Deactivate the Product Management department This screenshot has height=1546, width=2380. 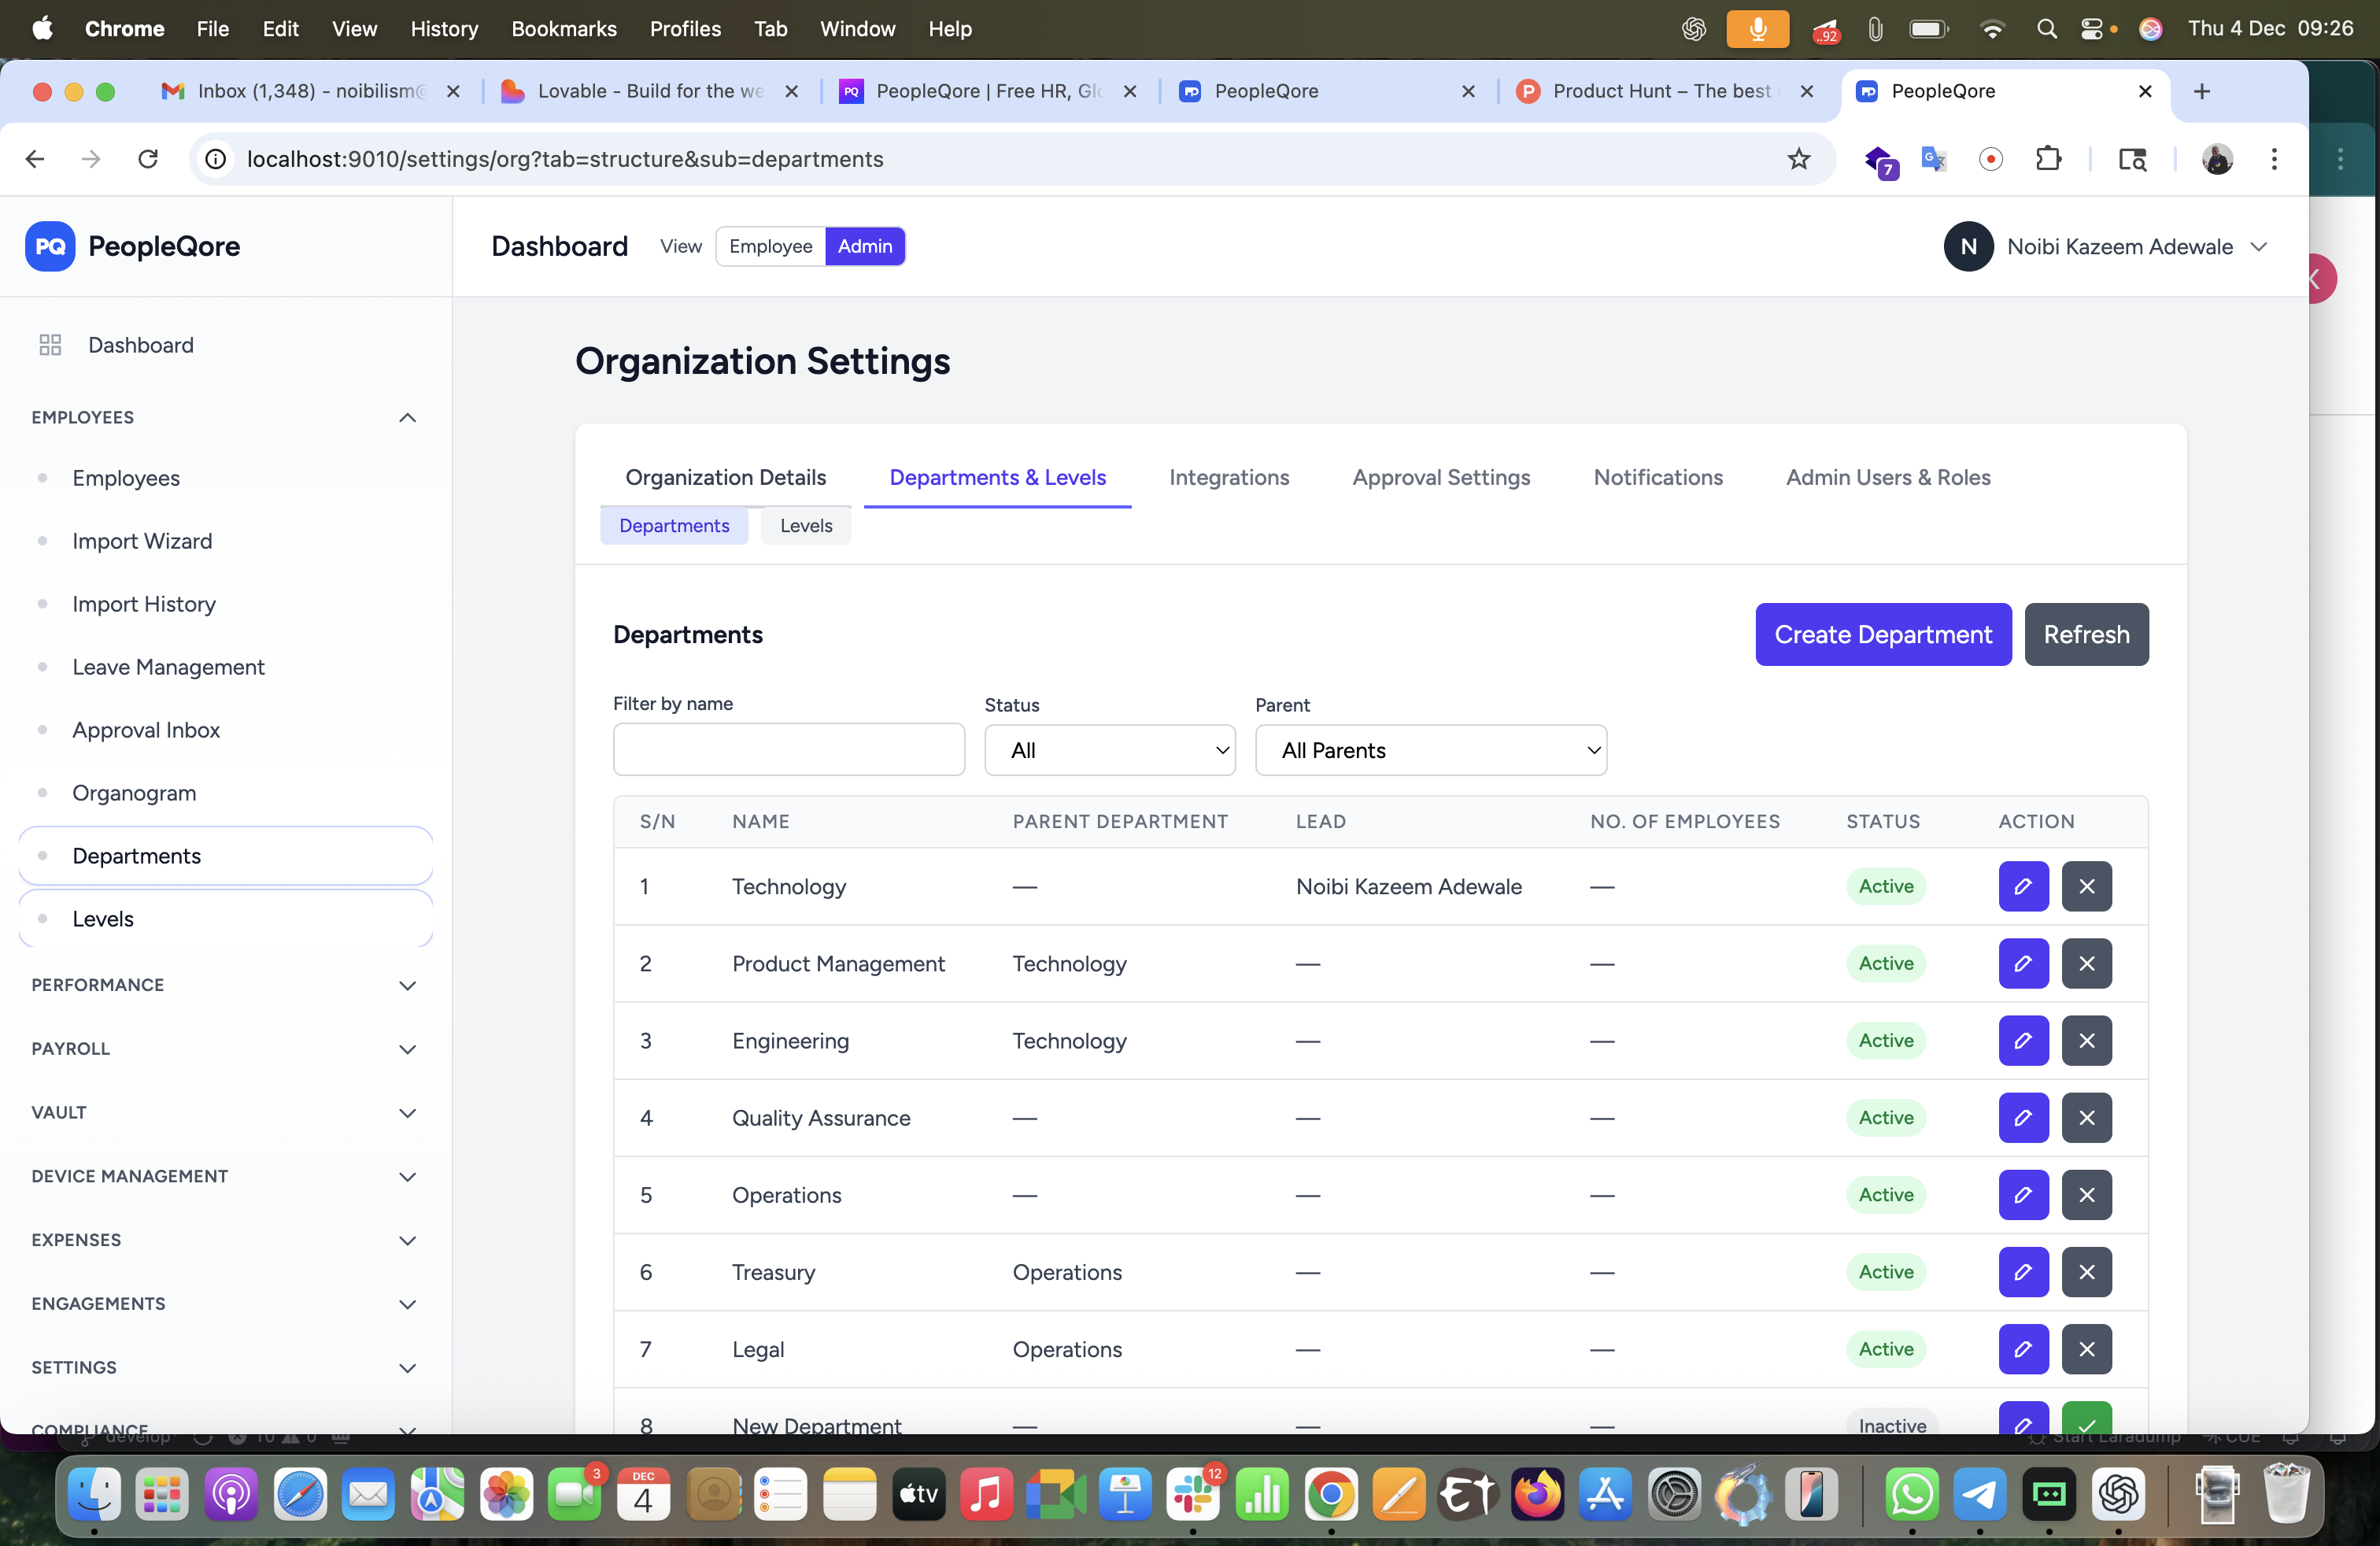point(2086,963)
